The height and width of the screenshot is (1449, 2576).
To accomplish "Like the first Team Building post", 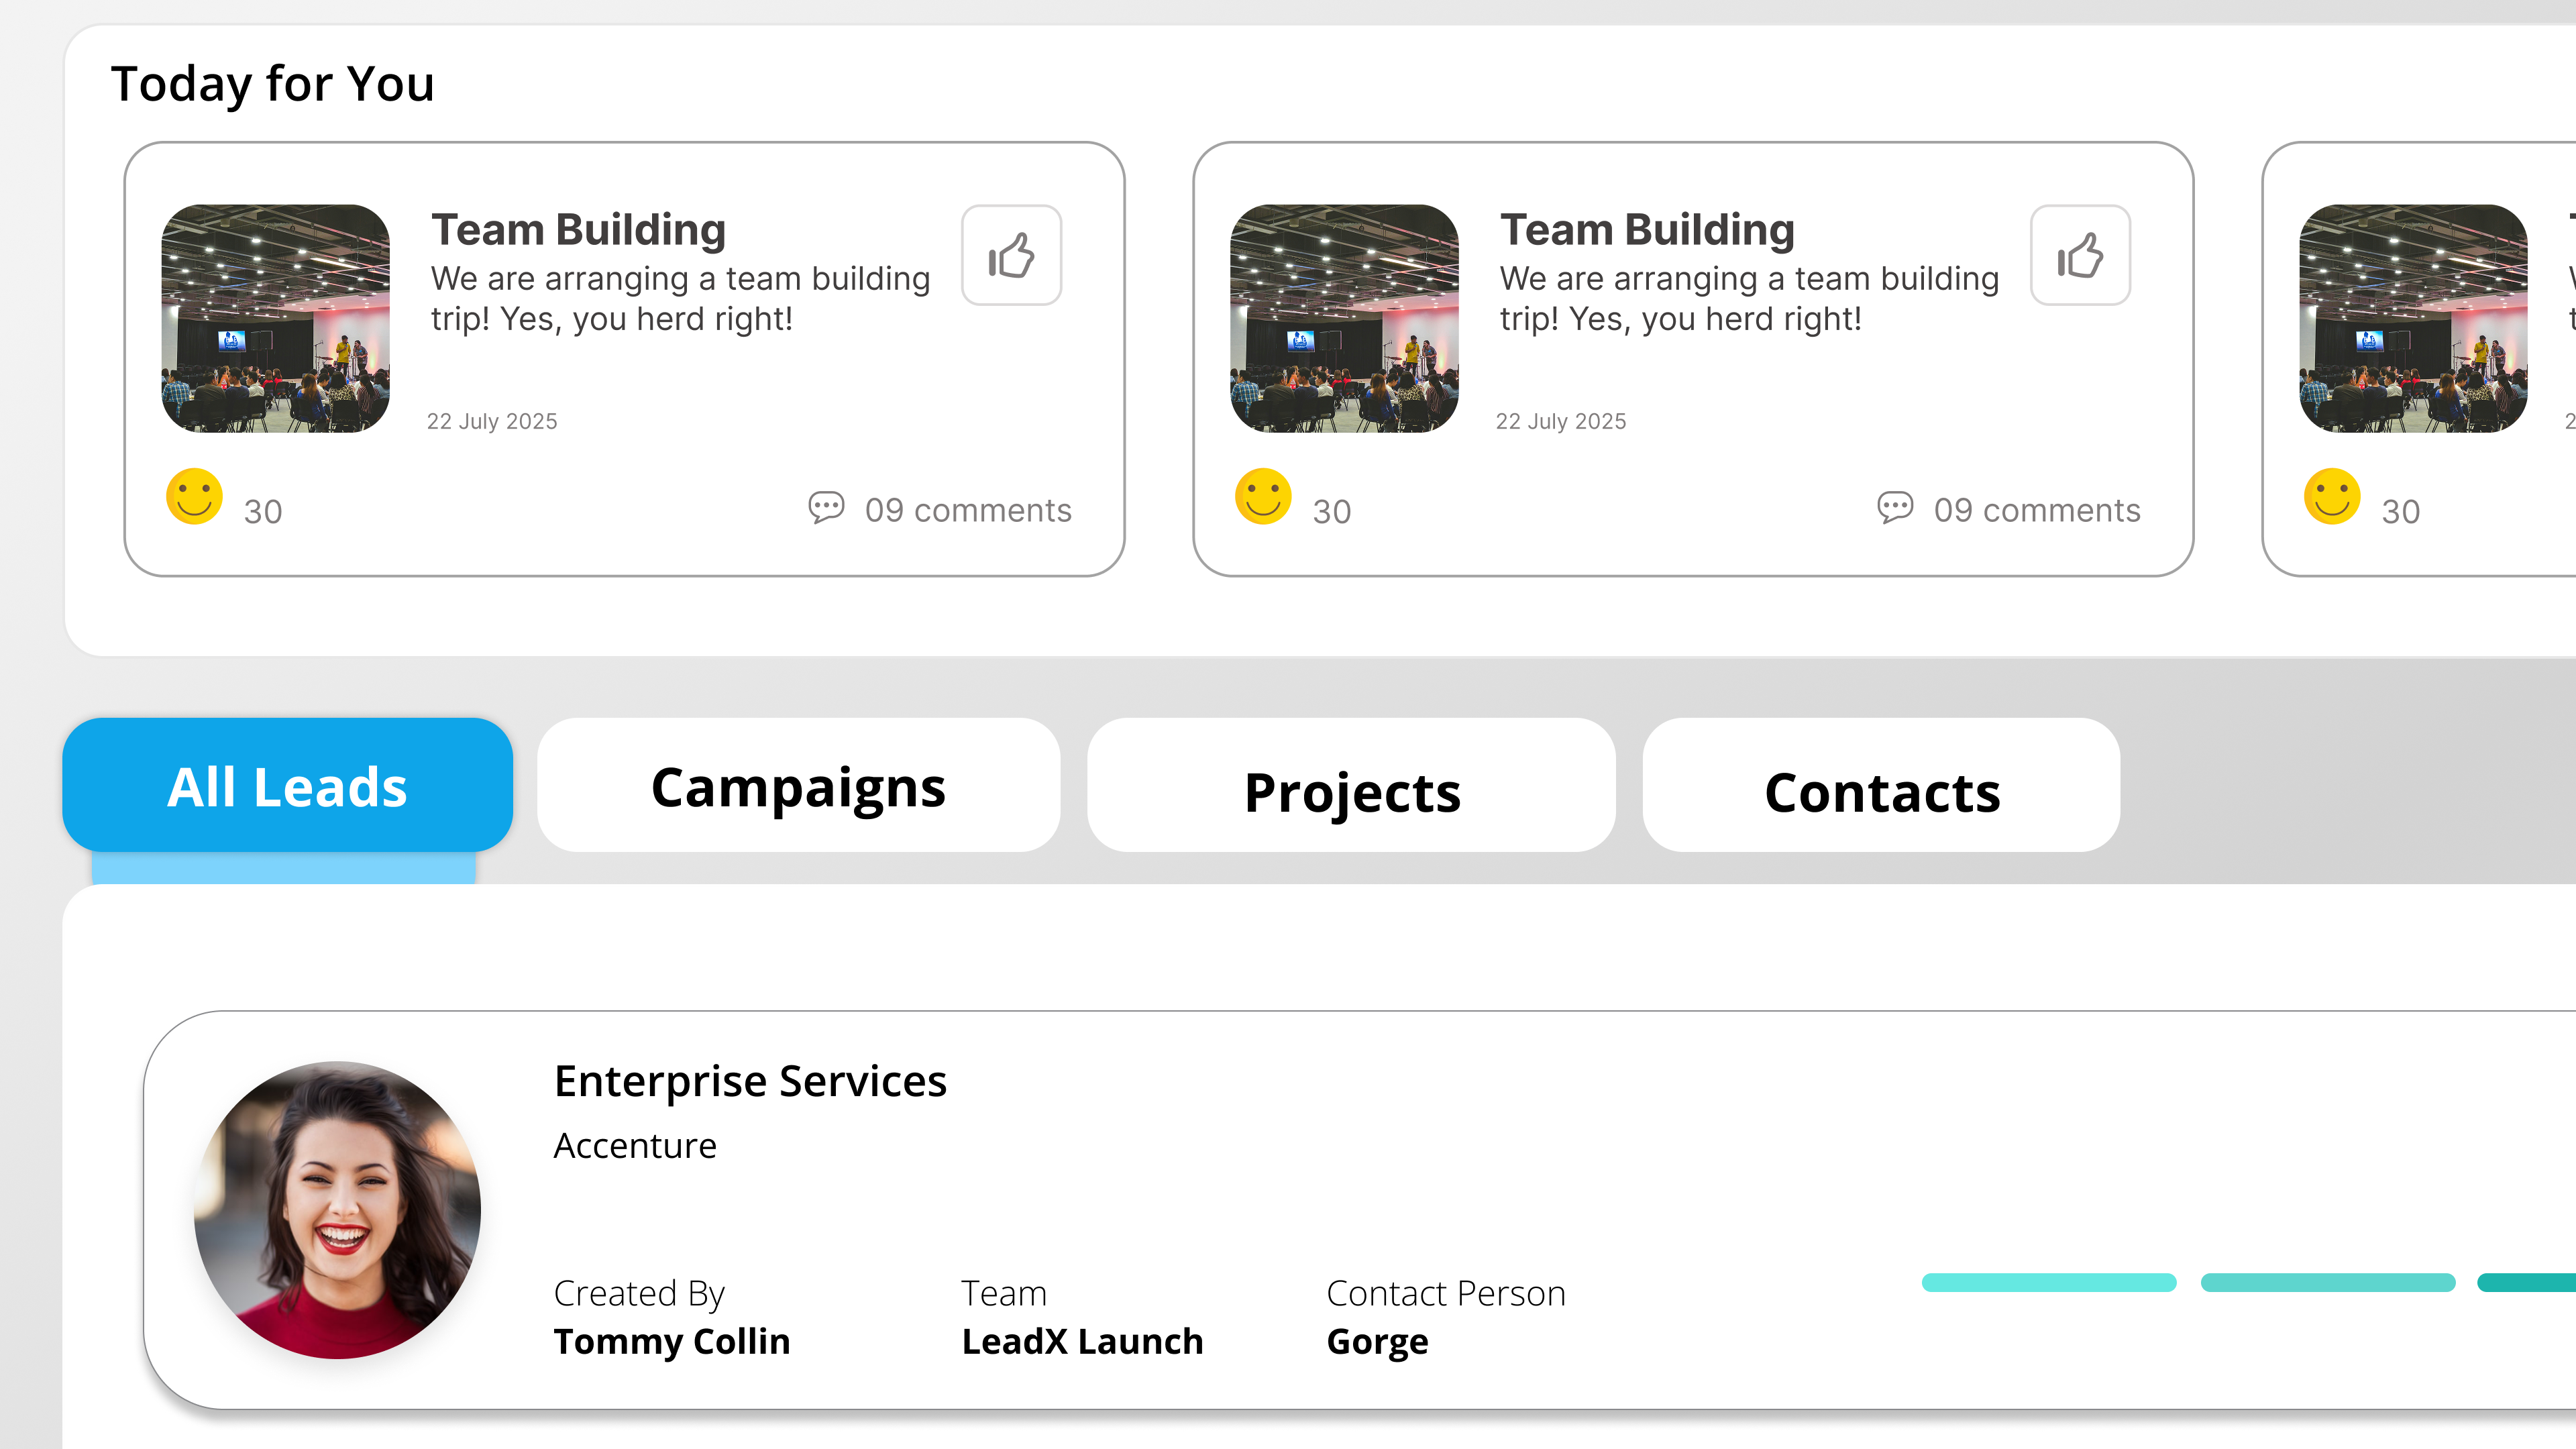I will [1011, 256].
